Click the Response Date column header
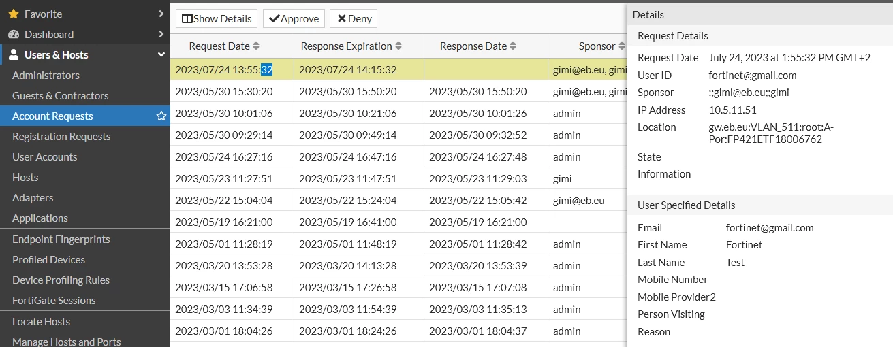 tap(486, 46)
